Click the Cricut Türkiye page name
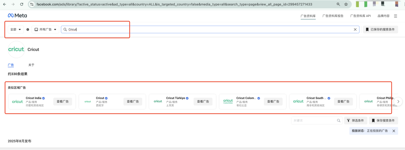 tap(175, 98)
